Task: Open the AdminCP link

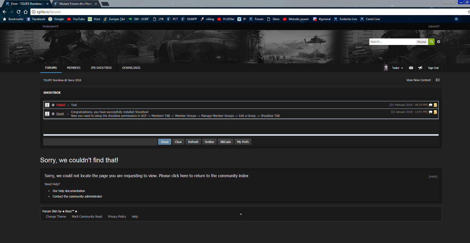Action: pyautogui.click(x=434, y=26)
